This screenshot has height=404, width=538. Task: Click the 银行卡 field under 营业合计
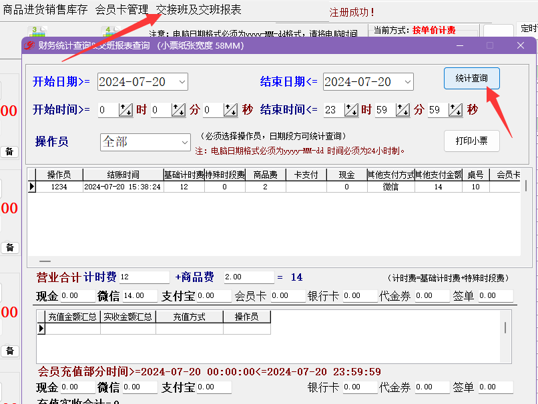[360, 296]
